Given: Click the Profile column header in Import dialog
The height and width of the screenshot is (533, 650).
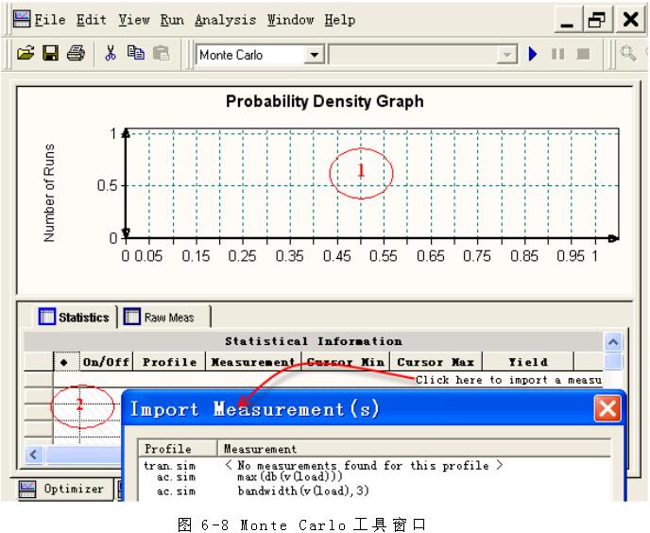Looking at the screenshot, I should point(178,449).
